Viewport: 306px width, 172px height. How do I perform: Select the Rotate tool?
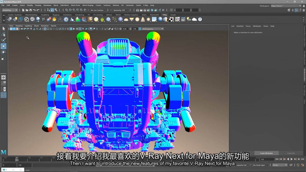coord(4,52)
